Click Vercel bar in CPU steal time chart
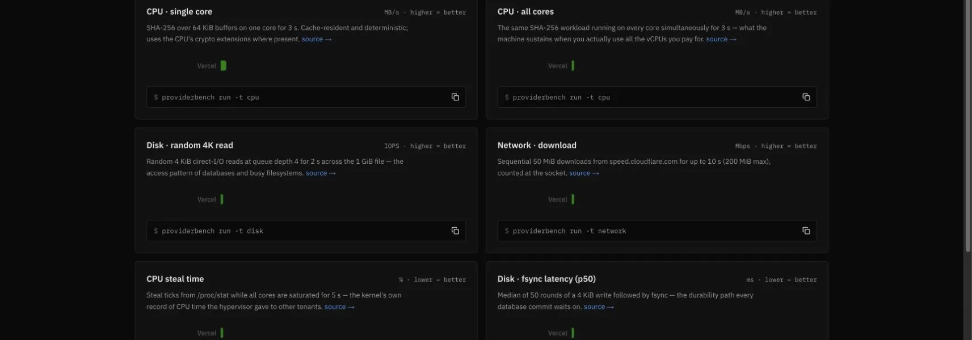972x340 pixels. (222, 333)
